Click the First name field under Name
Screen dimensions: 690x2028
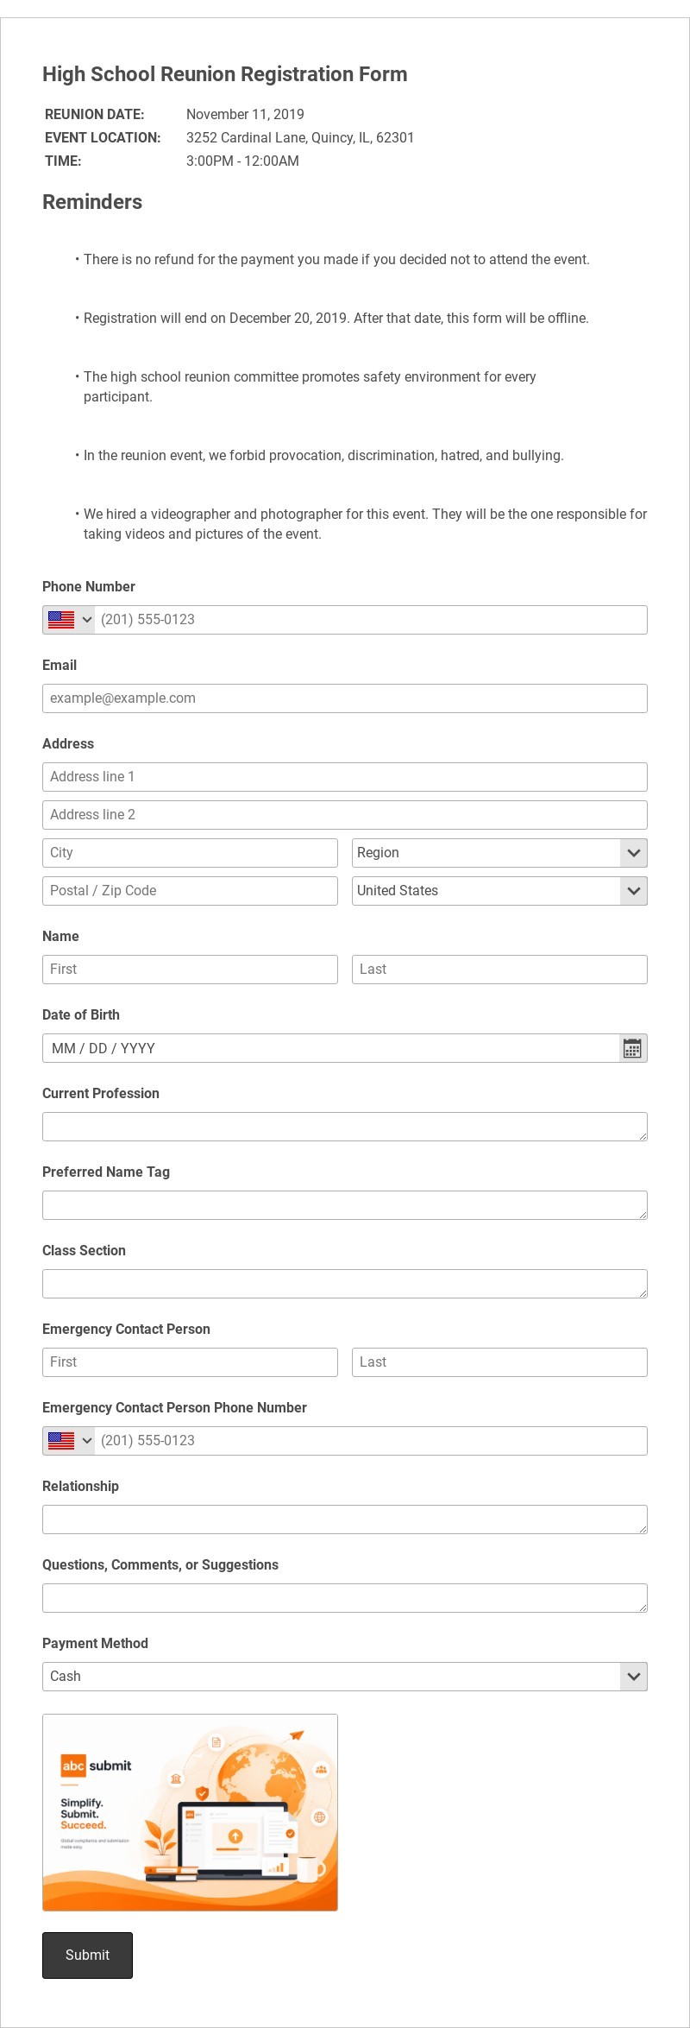(x=190, y=970)
